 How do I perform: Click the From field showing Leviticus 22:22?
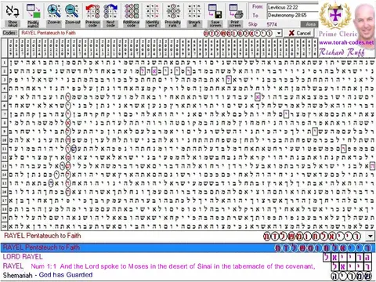click(x=292, y=7)
